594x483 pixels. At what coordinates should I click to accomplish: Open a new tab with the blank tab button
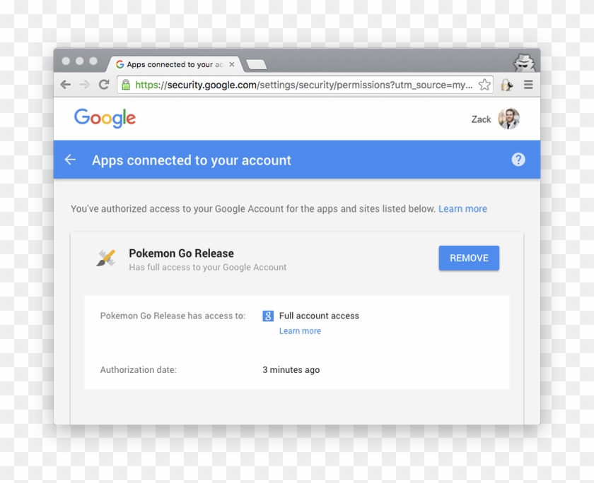click(x=256, y=65)
